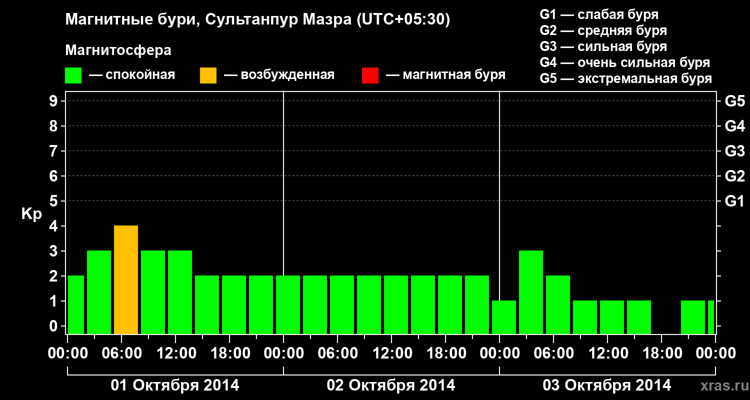This screenshot has width=750, height=400.
Task: Select the orange Kp 4 bar
Action: (x=126, y=280)
